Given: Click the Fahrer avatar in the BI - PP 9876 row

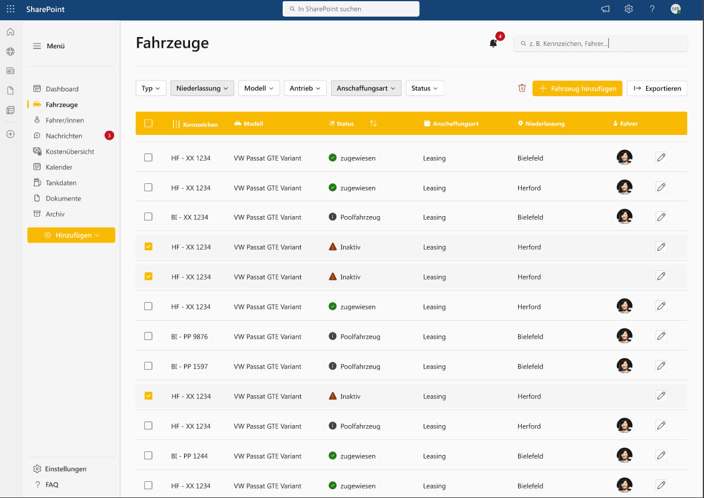Looking at the screenshot, I should pyautogui.click(x=625, y=336).
